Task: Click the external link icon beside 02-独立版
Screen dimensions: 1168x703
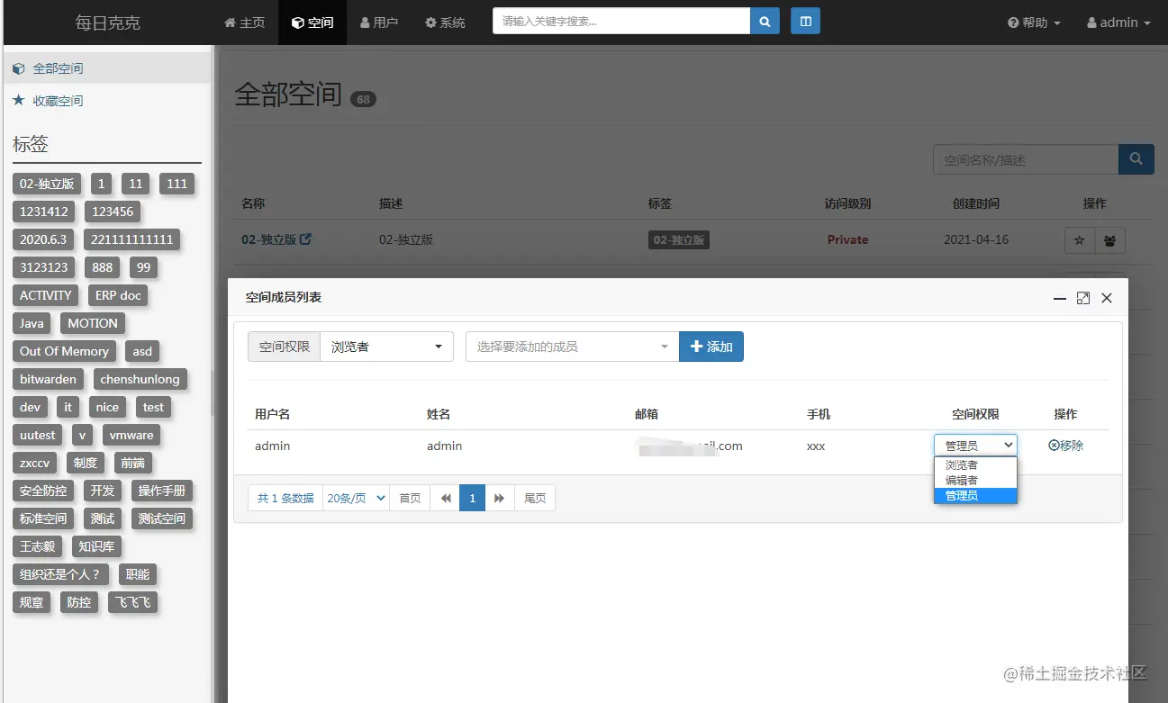Action: click(306, 239)
